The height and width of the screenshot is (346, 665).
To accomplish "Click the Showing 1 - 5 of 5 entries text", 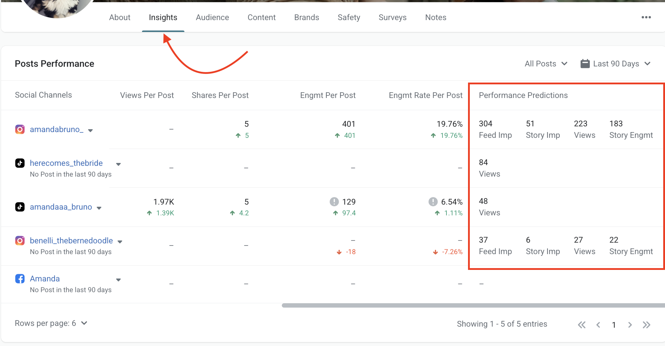I will 502,324.
